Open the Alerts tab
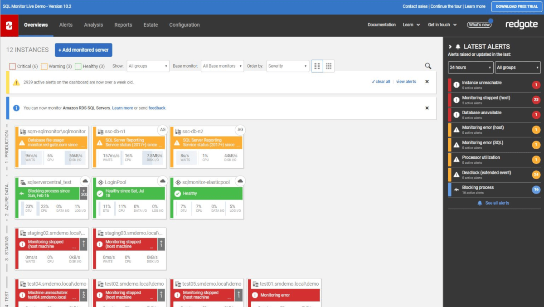 (x=66, y=25)
